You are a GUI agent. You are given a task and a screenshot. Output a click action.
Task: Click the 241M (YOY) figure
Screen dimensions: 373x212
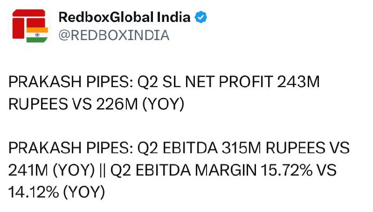tap(52, 170)
